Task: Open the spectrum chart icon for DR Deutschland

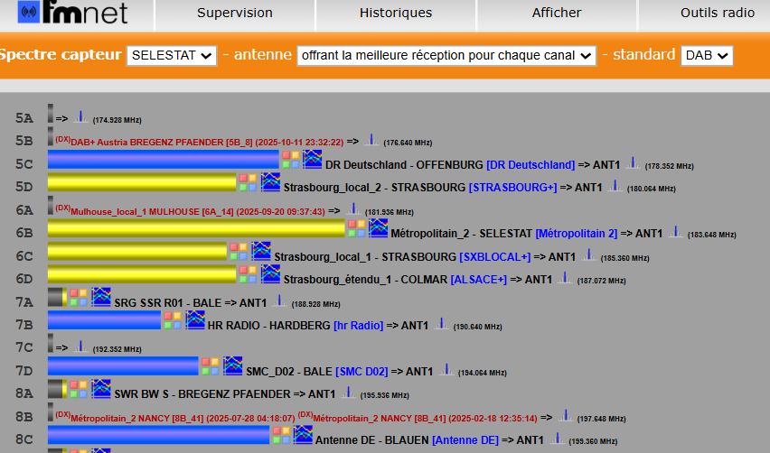Action: 313,160
